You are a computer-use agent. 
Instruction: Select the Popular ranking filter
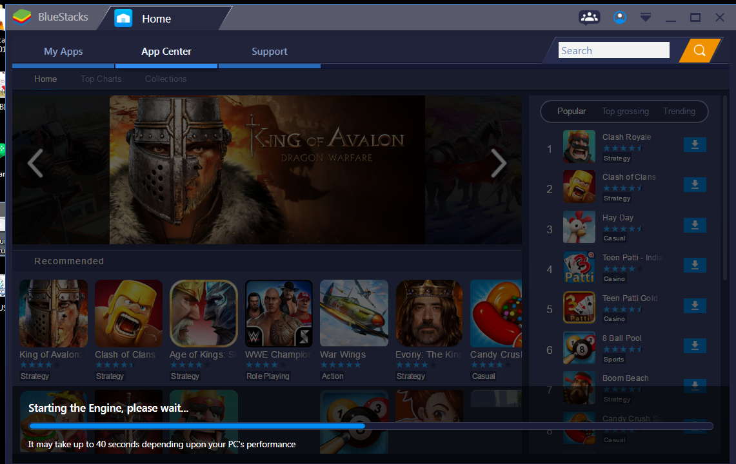tap(572, 111)
